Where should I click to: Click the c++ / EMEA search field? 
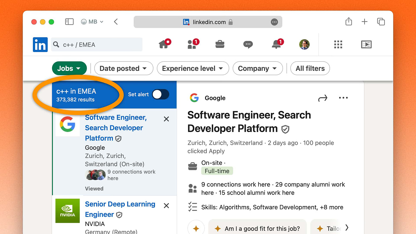pos(97,45)
